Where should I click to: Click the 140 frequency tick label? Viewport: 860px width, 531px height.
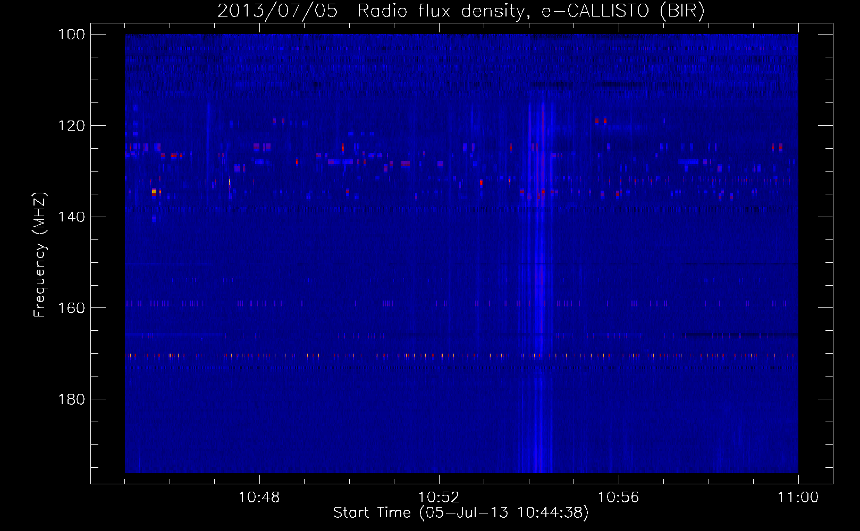71,217
